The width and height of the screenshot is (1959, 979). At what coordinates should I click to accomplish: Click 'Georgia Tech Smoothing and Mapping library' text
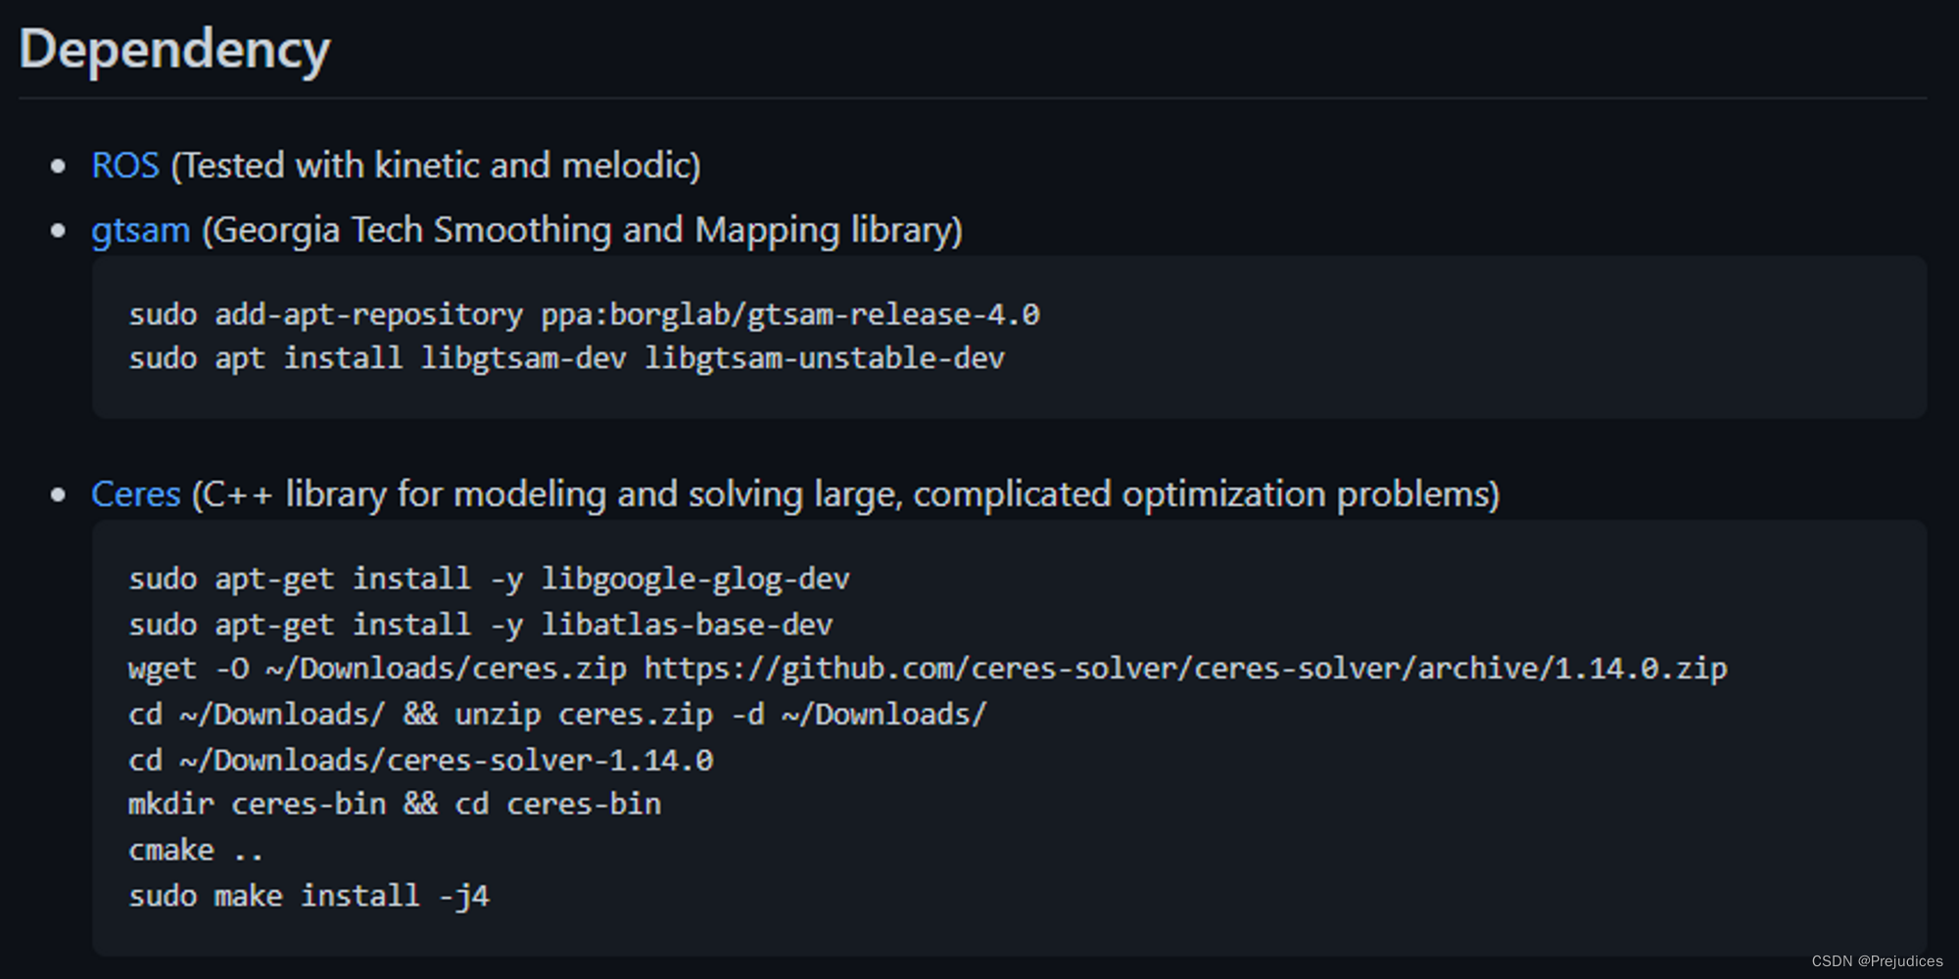[x=583, y=231]
